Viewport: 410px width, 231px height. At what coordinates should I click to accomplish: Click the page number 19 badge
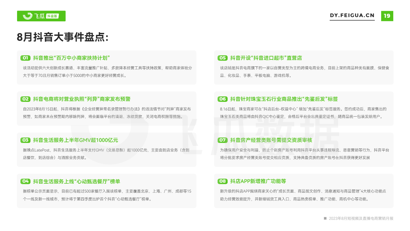(387, 16)
